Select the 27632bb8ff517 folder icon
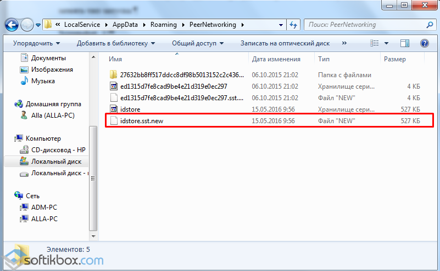Image resolution: width=440 pixels, height=271 pixels. (x=114, y=75)
